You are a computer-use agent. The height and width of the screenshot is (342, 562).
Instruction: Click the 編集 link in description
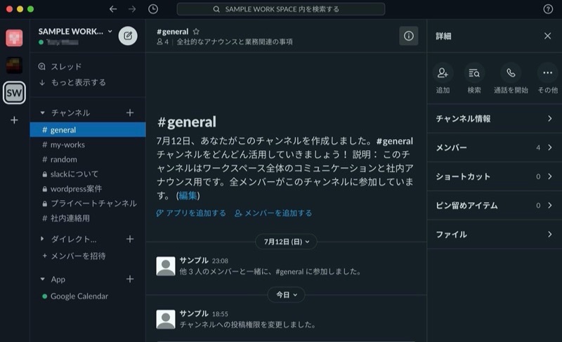point(188,195)
